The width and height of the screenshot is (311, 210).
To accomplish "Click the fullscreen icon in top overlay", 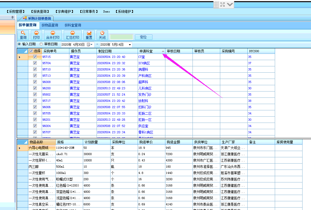I will click(x=222, y=5).
